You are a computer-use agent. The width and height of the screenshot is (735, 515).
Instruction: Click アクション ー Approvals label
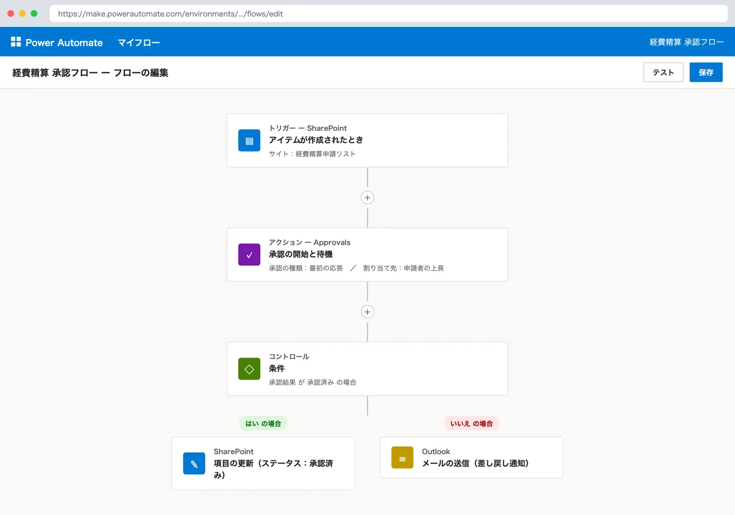click(x=310, y=242)
